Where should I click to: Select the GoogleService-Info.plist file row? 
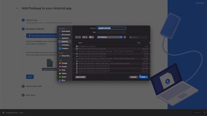[x=112, y=46]
